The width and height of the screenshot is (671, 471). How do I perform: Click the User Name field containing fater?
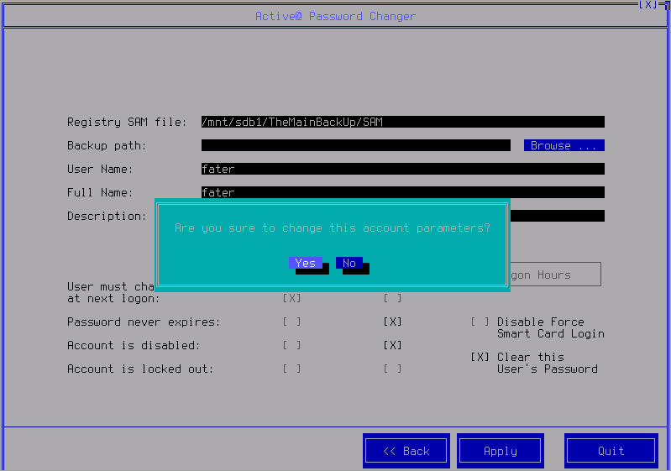[403, 169]
